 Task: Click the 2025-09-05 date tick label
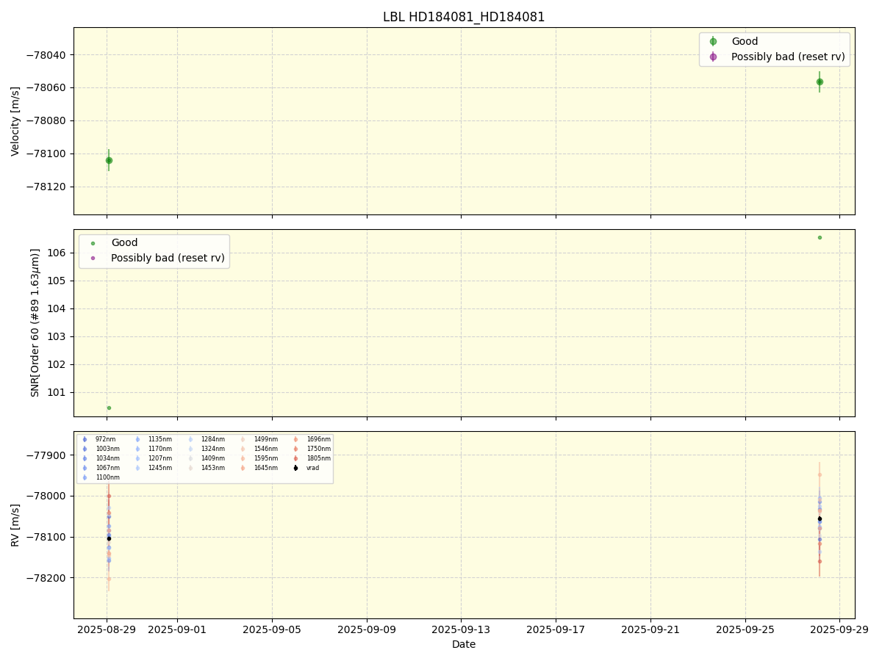[x=272, y=629]
